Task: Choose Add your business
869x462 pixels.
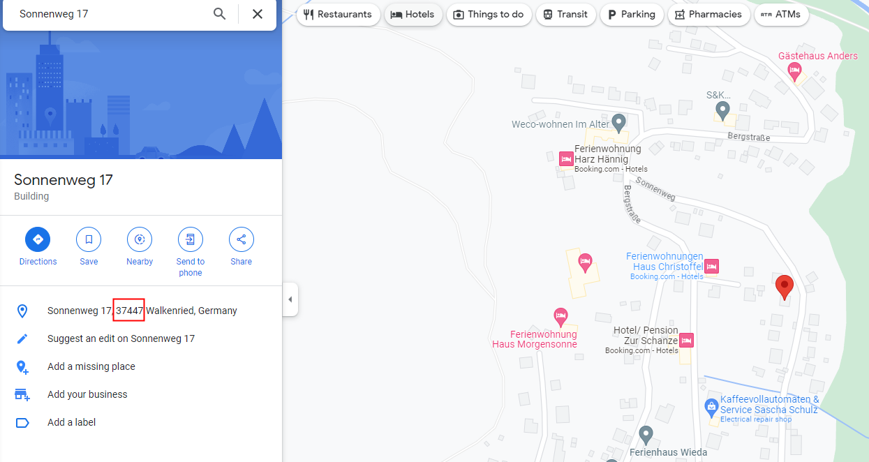Action: coord(87,394)
